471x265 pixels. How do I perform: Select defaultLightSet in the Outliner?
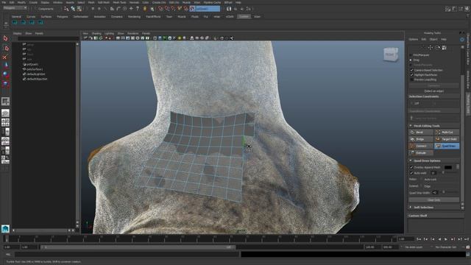click(x=36, y=74)
